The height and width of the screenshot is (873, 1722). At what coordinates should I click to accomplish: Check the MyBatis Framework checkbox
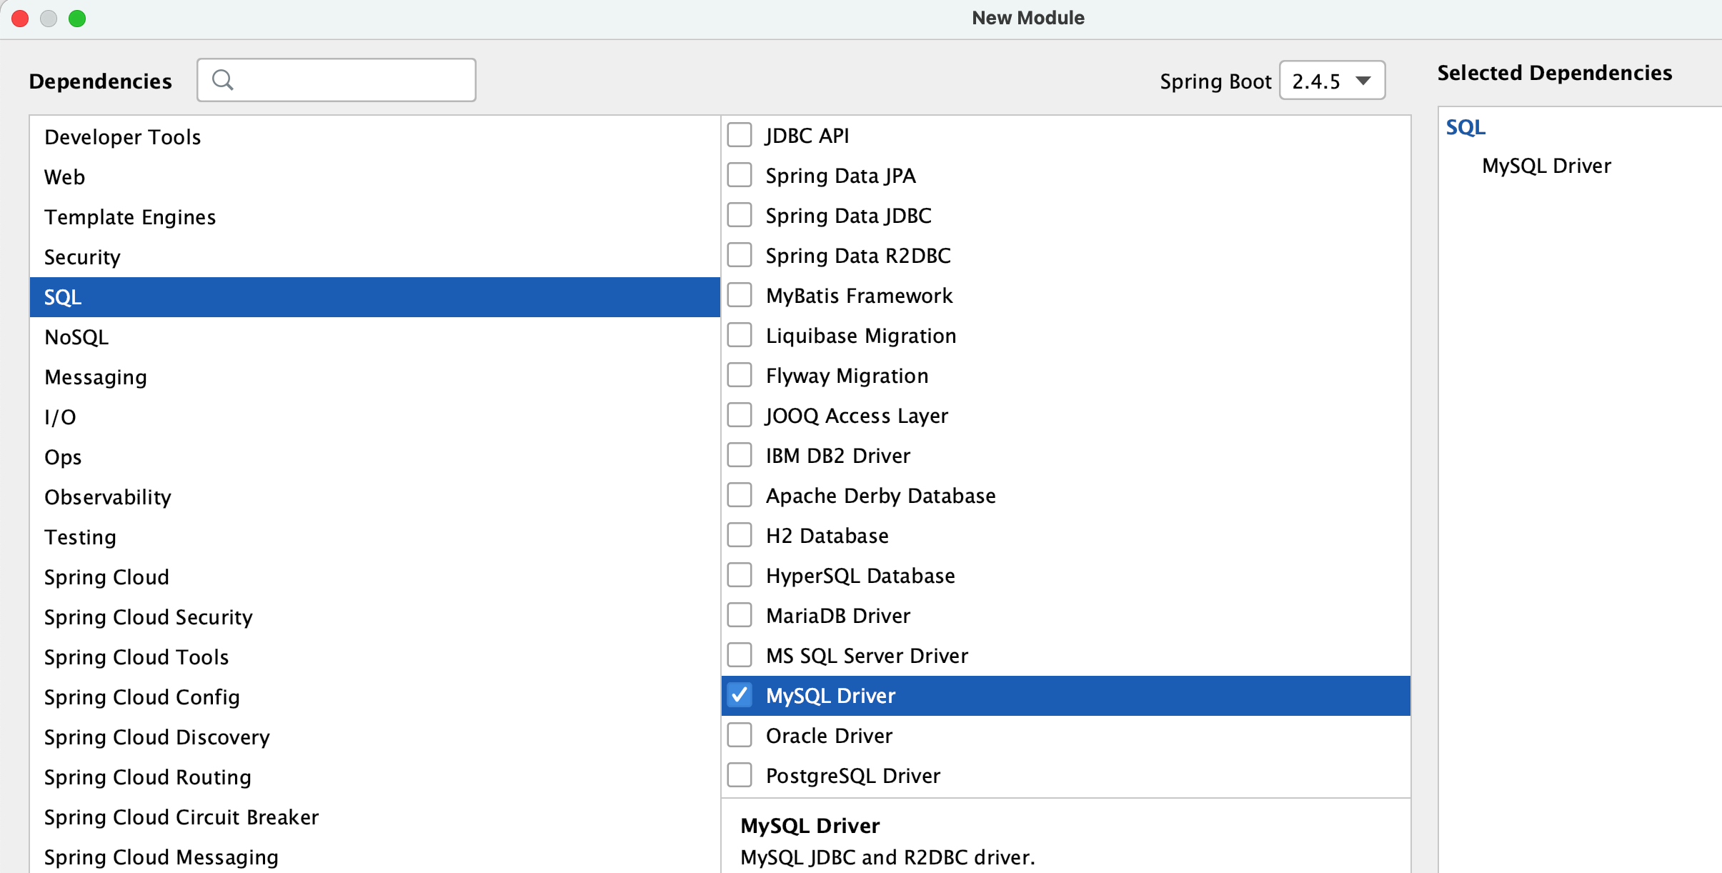pos(740,295)
